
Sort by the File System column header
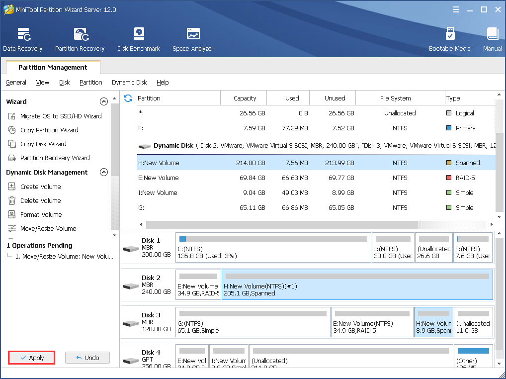tap(400, 98)
